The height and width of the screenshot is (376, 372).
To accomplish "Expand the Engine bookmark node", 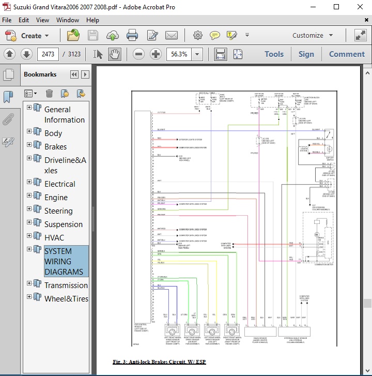I will tap(29, 195).
